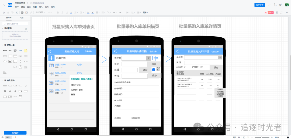Toggle underline text formatting

67,13
